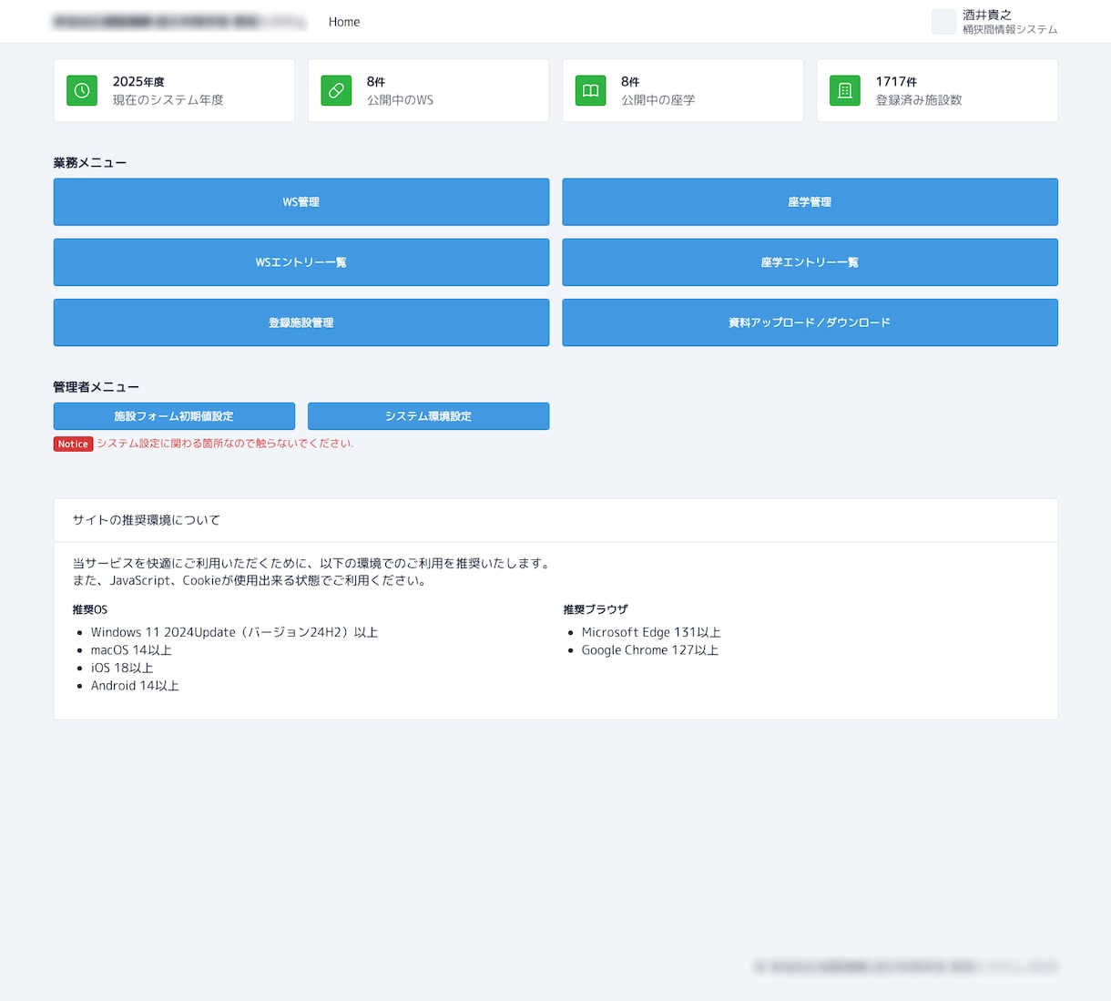
Task: Click the Android 14以上 list item
Action: pyautogui.click(x=135, y=686)
